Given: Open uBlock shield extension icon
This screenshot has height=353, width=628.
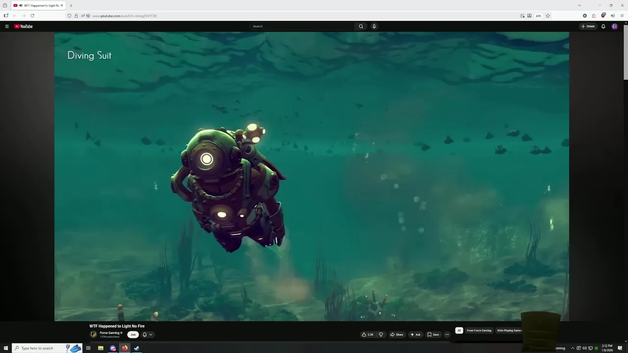Looking at the screenshot, I should pos(603,16).
